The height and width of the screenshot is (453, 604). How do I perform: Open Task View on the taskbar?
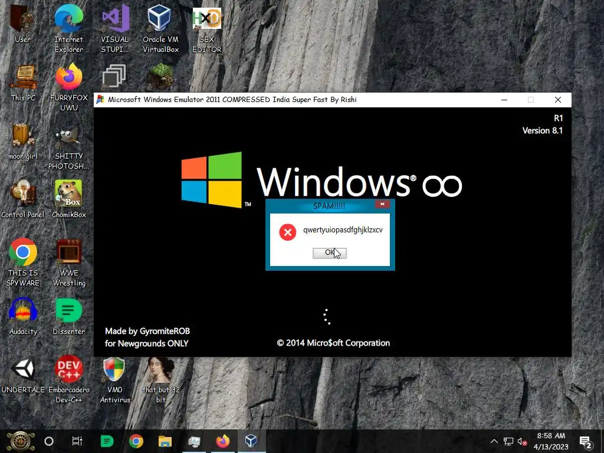click(x=77, y=441)
